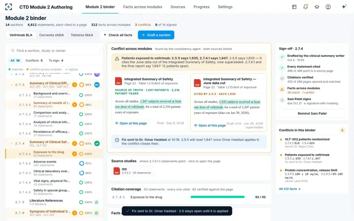Image resolution: width=354 pixels, height=221 pixels.
Task: Select section 2.7.3.3 Comparison and analyses
Action: pyautogui.click(x=54, y=114)
